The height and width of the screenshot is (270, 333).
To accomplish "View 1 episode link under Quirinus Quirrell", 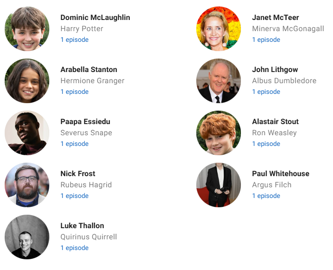I will coord(74,248).
